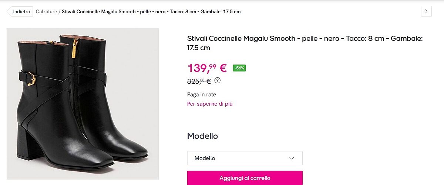Click the info question mark beside old price

pos(218,80)
